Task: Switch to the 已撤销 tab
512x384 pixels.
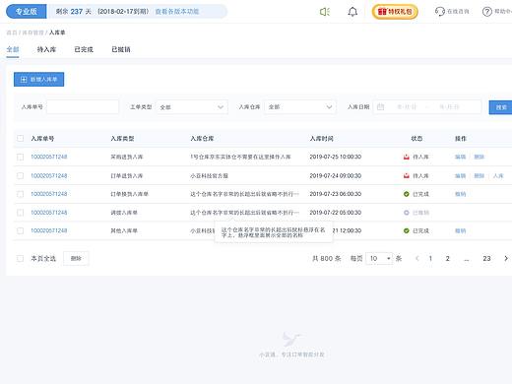Action: pos(121,49)
